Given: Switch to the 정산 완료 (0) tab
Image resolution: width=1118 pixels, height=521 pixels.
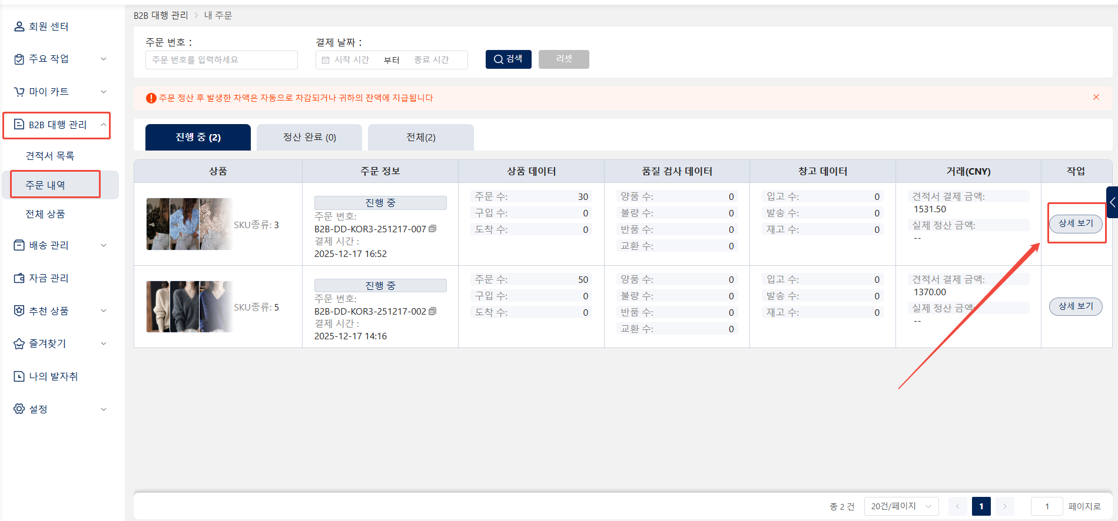Looking at the screenshot, I should click(x=309, y=137).
